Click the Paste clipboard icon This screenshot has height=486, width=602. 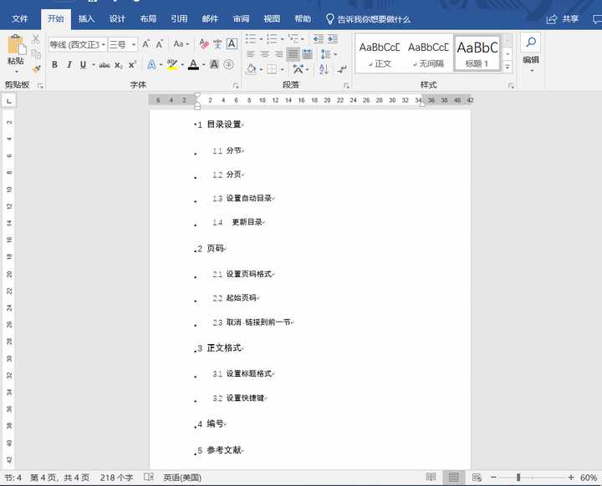pyautogui.click(x=17, y=44)
